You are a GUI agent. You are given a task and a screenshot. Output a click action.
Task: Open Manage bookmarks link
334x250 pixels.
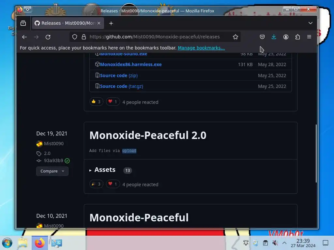click(201, 48)
